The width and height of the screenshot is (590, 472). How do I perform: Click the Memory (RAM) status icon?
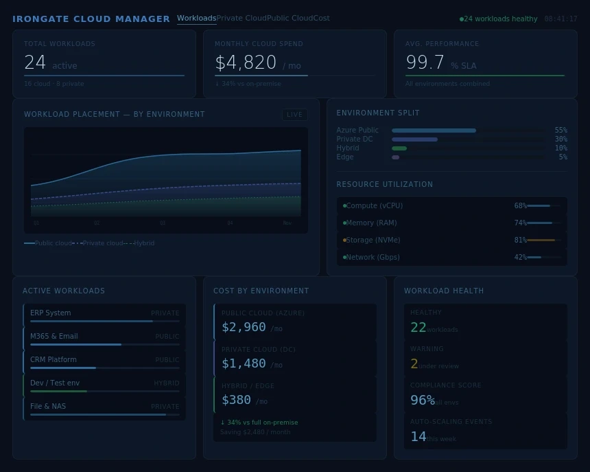pos(343,223)
